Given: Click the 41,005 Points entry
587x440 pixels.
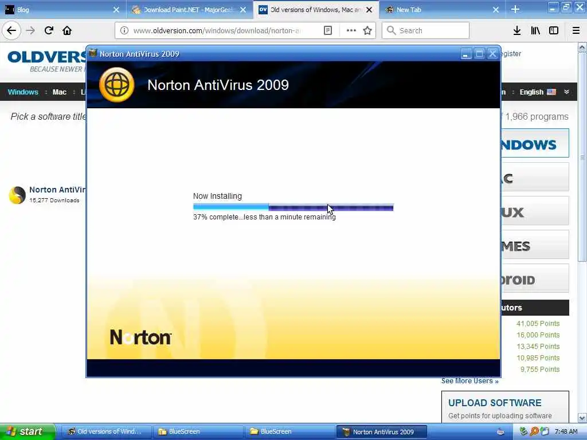Looking at the screenshot, I should [x=538, y=324].
